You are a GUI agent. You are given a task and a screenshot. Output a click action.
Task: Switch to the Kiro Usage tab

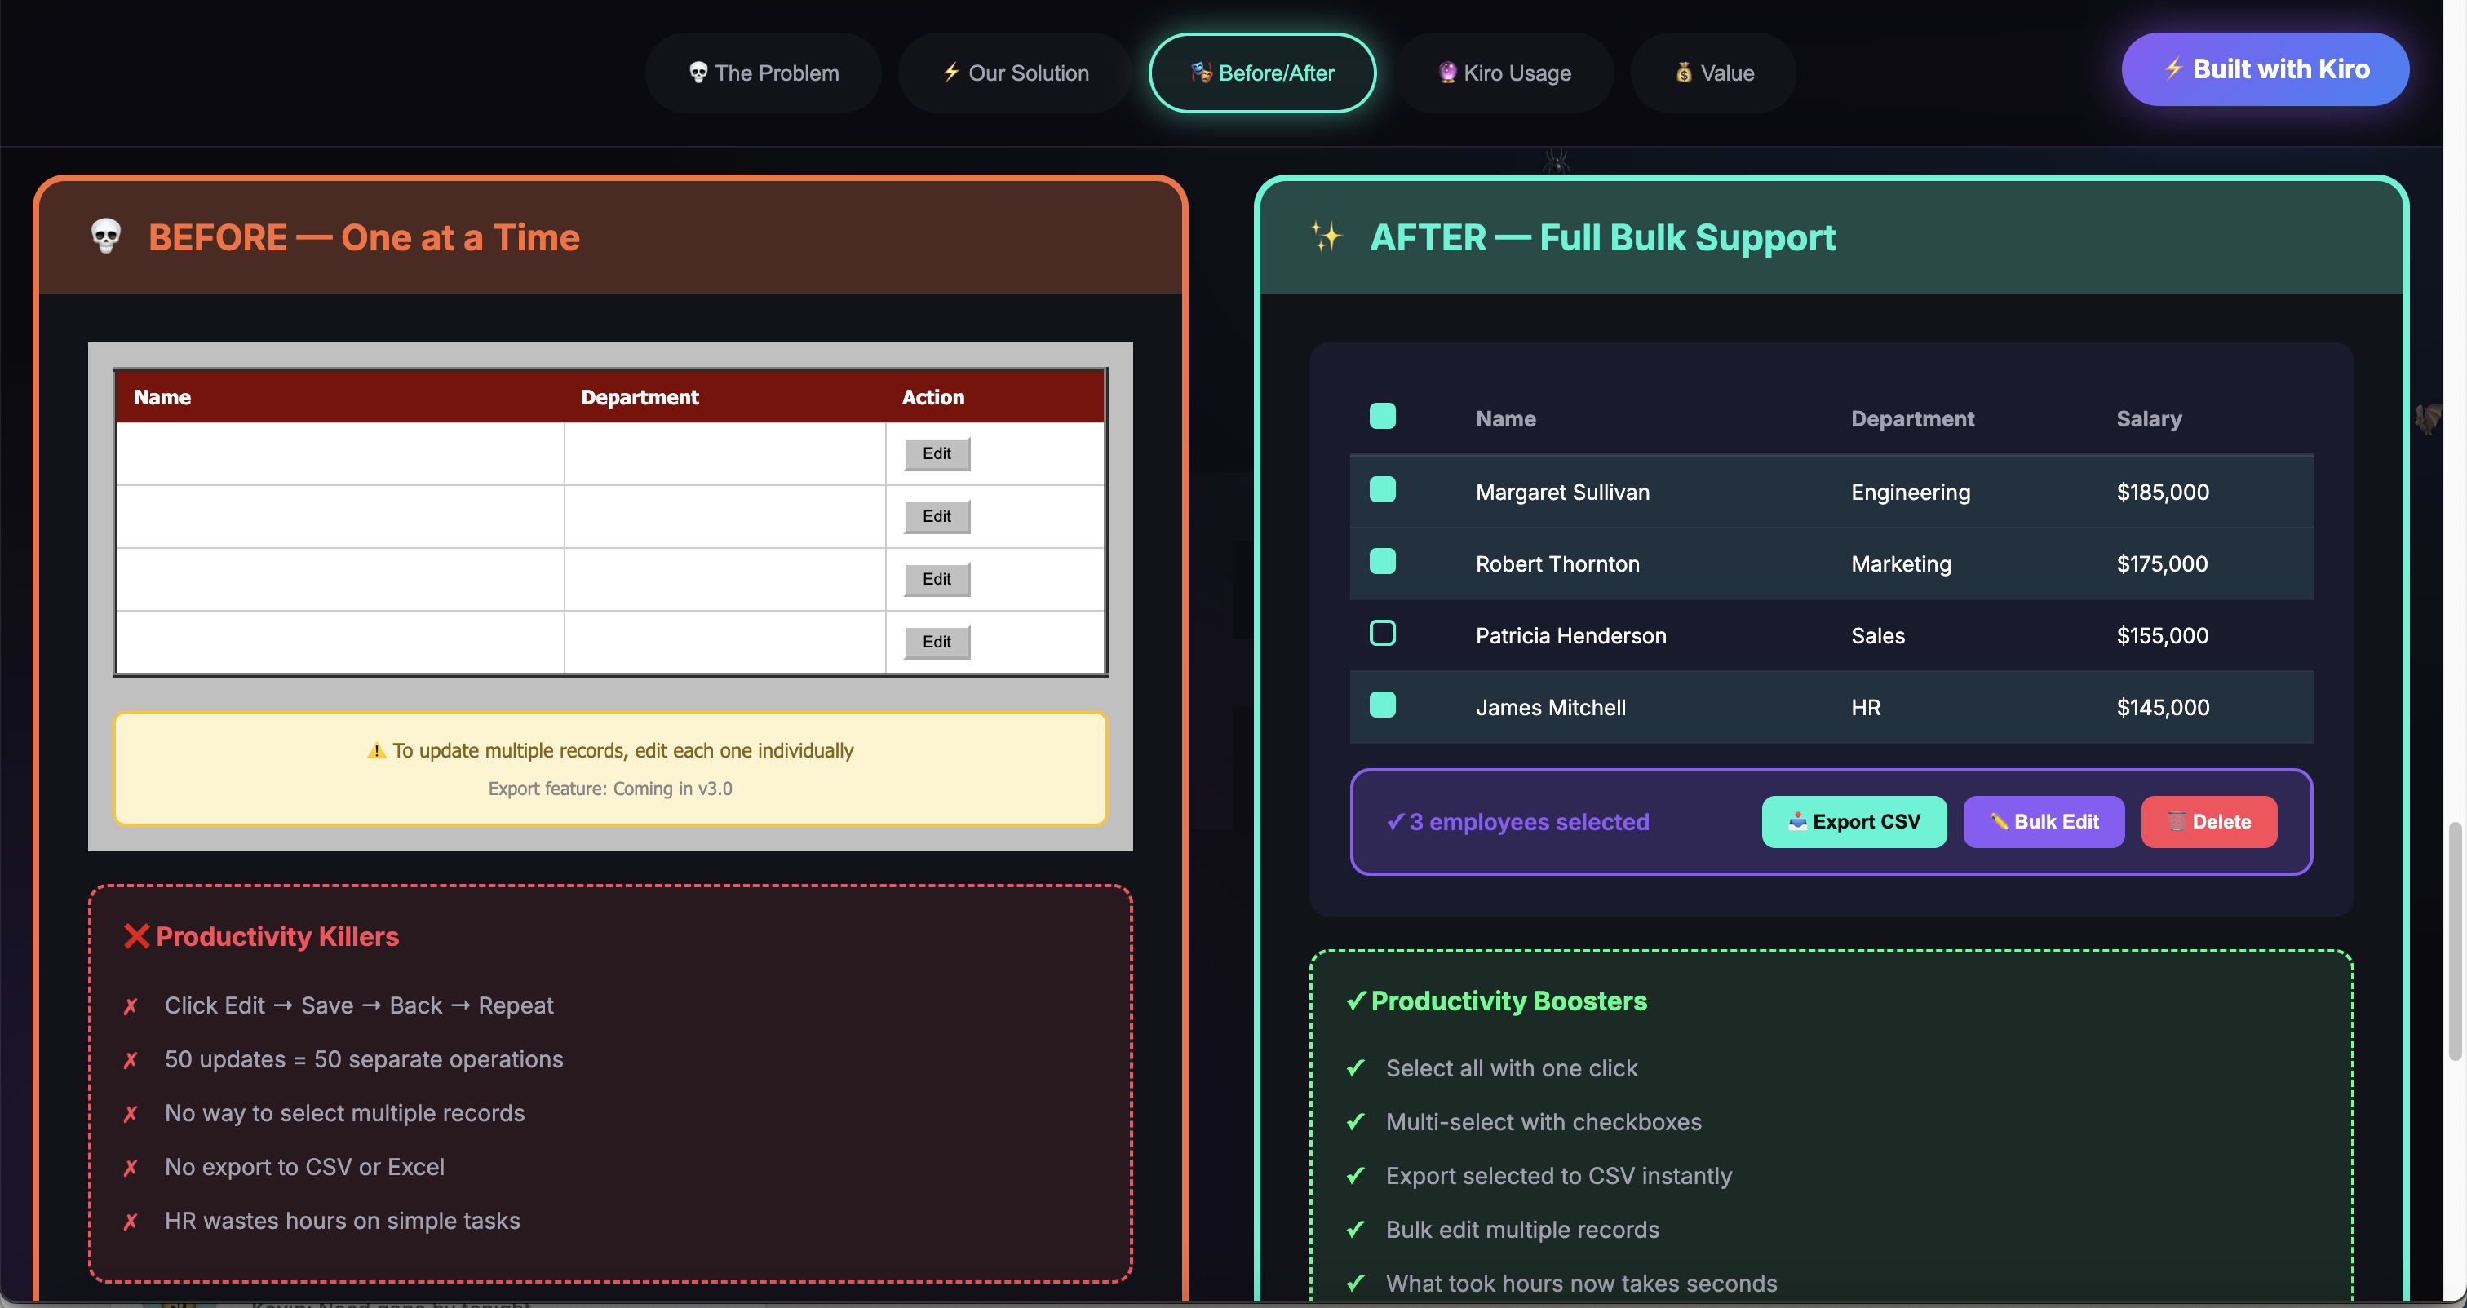pyautogui.click(x=1504, y=73)
